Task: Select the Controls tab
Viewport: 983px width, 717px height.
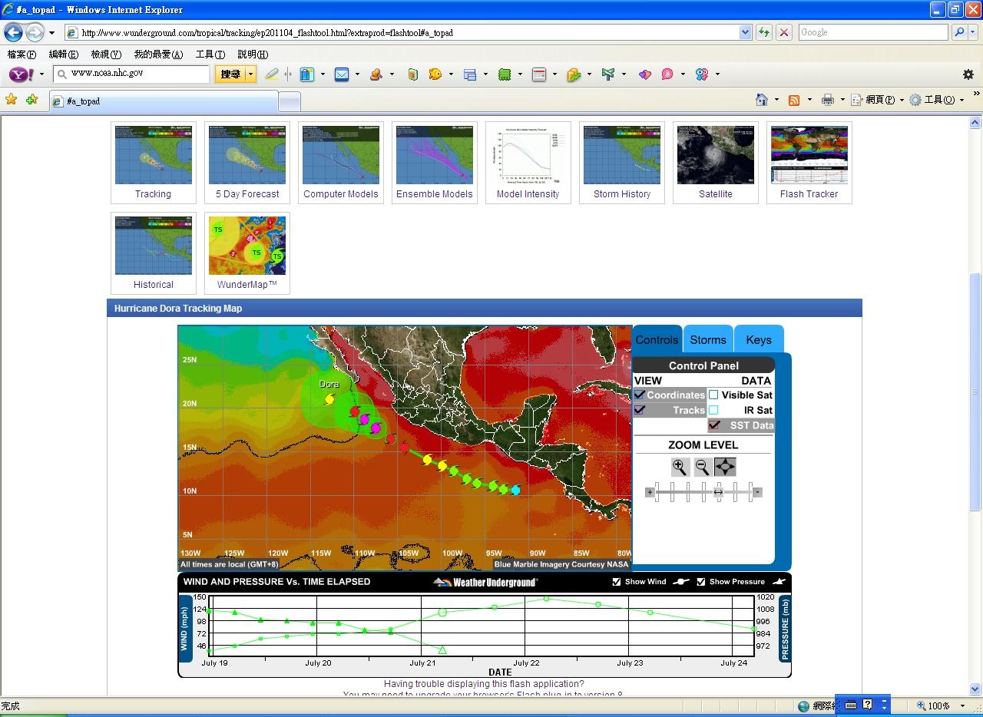Action: (x=657, y=339)
